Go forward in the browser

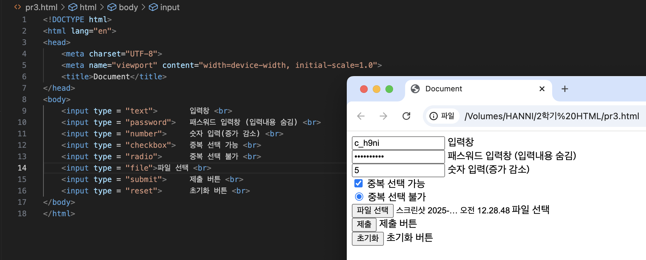point(383,116)
